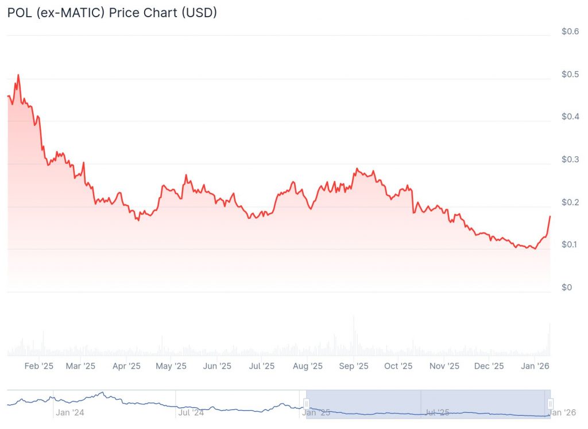Click the Feb '25 x-axis label

pos(40,365)
